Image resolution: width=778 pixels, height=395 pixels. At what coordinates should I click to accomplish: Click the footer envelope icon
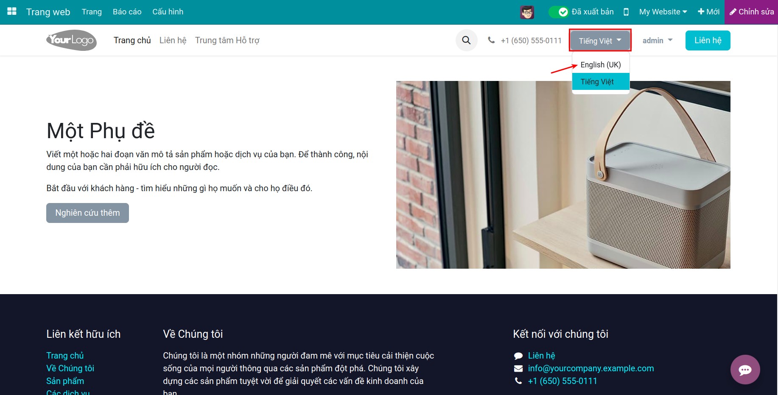[518, 368]
